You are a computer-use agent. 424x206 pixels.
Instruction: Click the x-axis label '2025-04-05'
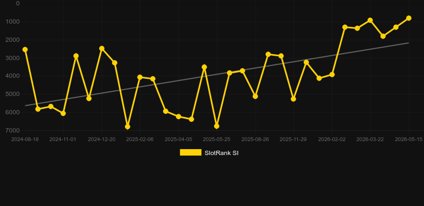(179, 139)
